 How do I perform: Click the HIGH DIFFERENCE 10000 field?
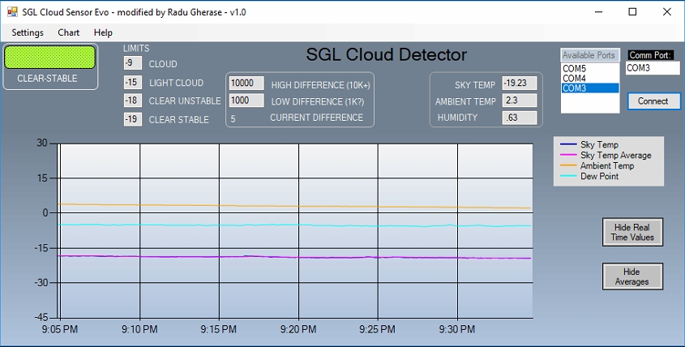point(246,83)
